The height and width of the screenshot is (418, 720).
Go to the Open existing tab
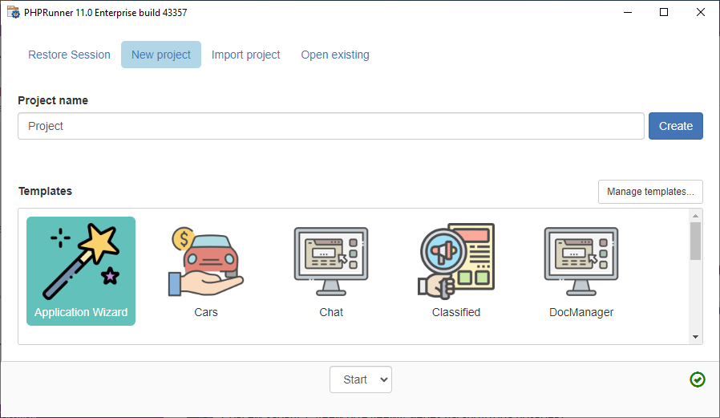(x=335, y=55)
